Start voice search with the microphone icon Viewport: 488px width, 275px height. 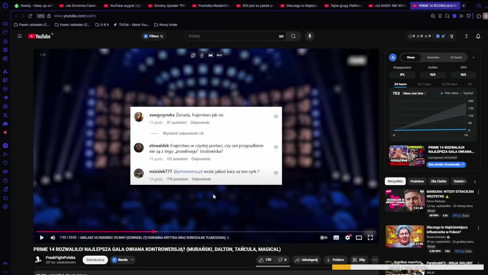point(310,36)
